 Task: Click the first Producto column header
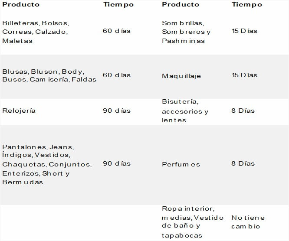click(x=21, y=4)
